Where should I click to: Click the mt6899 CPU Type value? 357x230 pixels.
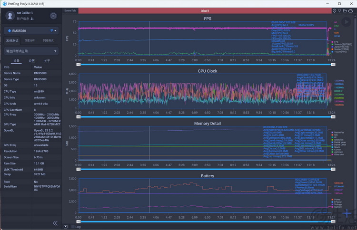point(39,91)
